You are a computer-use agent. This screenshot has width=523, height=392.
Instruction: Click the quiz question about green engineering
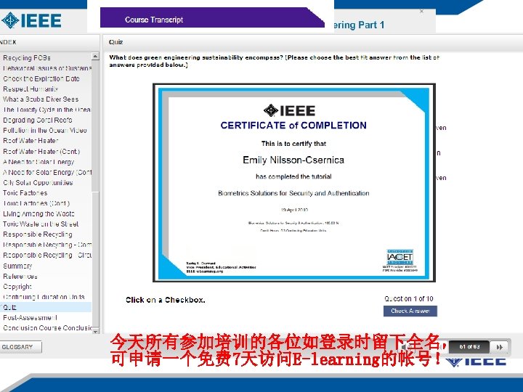tap(274, 61)
